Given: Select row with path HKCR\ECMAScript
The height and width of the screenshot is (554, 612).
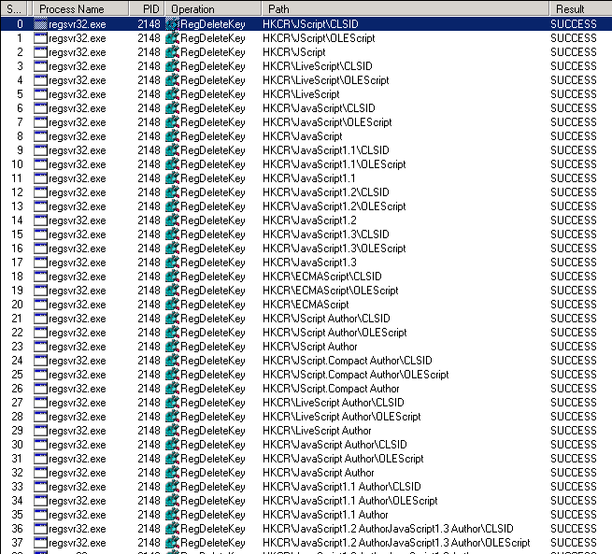Looking at the screenshot, I should (x=306, y=305).
